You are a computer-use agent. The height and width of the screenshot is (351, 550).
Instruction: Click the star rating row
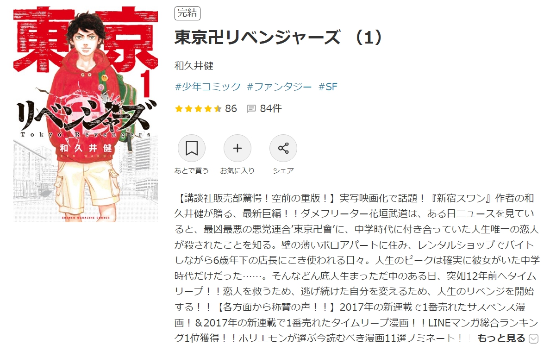pyautogui.click(x=198, y=108)
